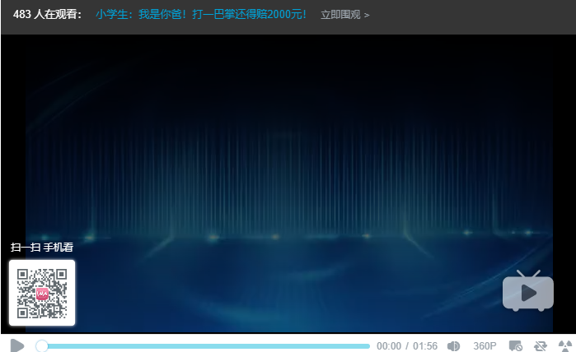Click the center of the video area
The width and height of the screenshot is (576, 352).
point(289,183)
